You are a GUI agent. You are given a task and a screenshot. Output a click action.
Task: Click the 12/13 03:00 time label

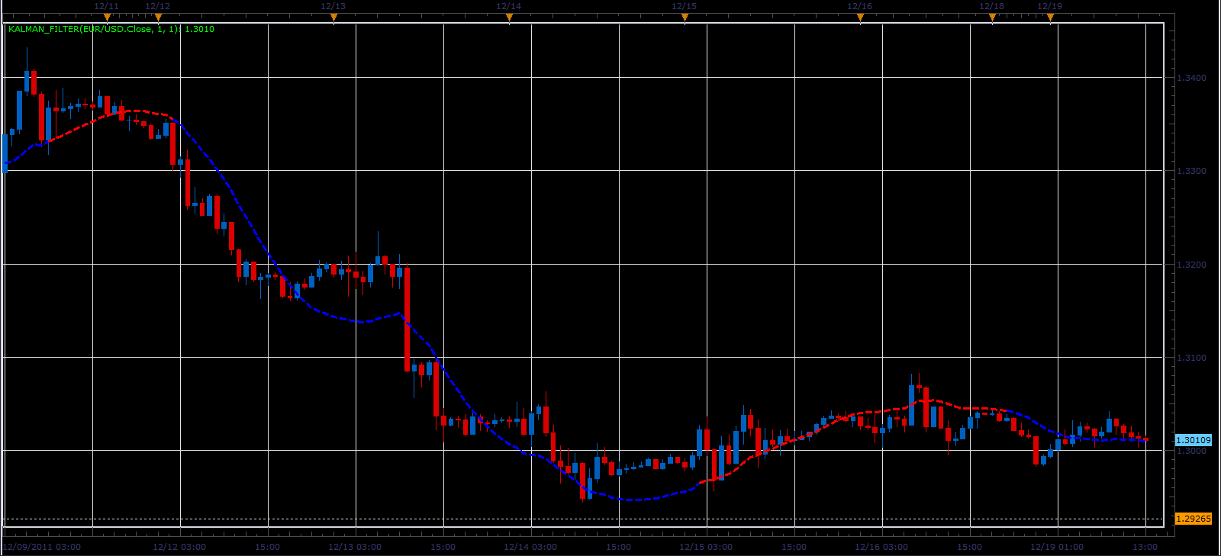pyautogui.click(x=355, y=547)
